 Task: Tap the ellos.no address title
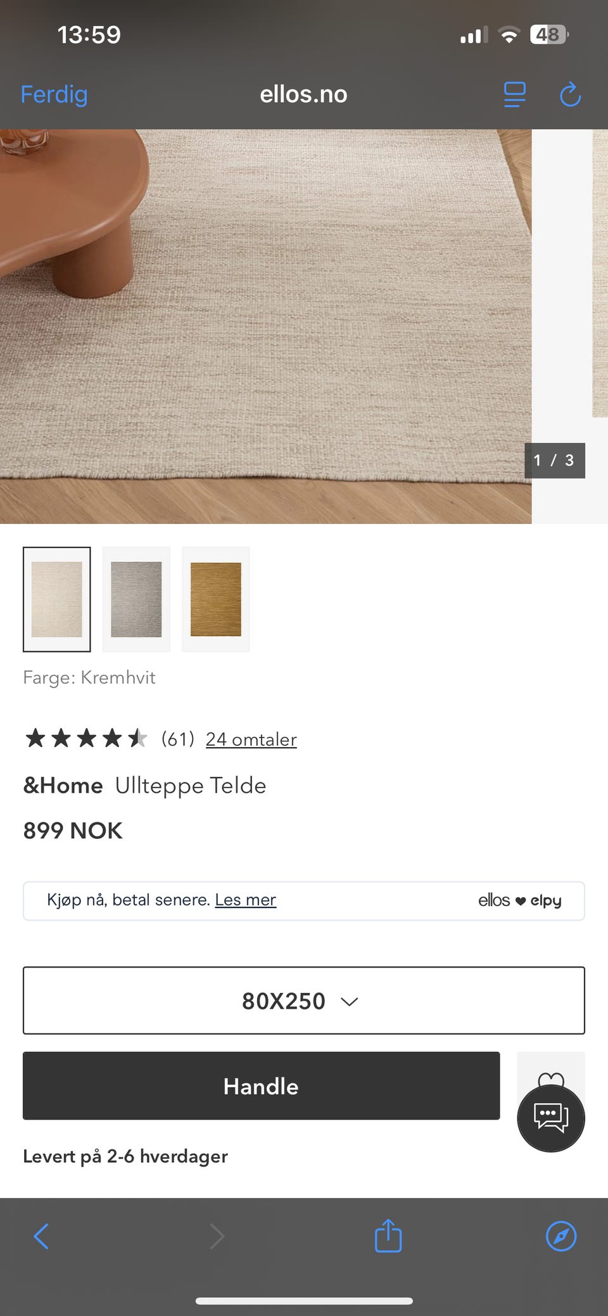[x=303, y=94]
